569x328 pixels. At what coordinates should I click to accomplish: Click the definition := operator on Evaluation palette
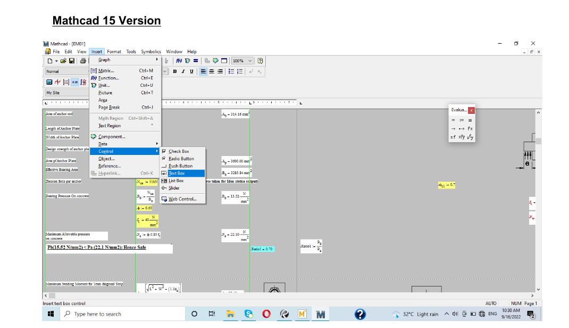pos(462,120)
